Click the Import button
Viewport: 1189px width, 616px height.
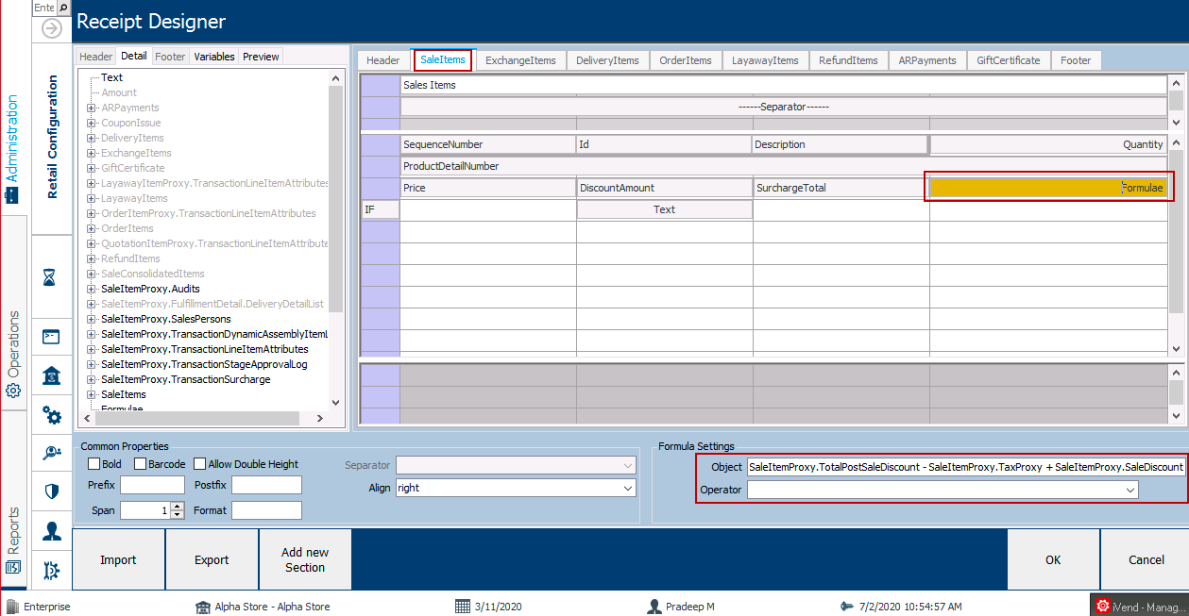click(118, 559)
